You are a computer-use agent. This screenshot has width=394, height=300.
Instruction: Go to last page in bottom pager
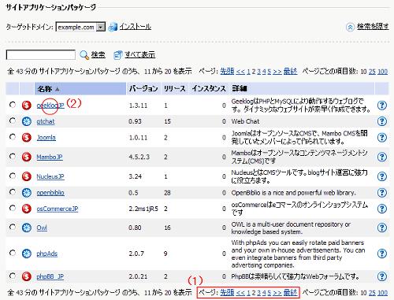pyautogui.click(x=291, y=292)
